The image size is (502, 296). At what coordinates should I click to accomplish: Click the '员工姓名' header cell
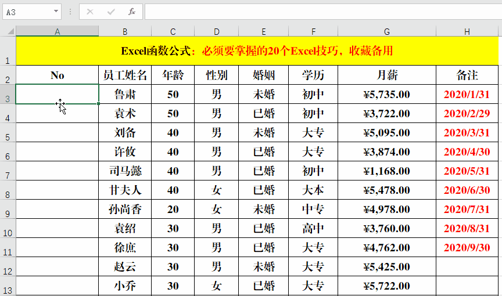[x=125, y=75]
